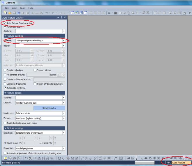Click the Open file folder icon
The image size is (192, 166).
pyautogui.click(x=9, y=13)
